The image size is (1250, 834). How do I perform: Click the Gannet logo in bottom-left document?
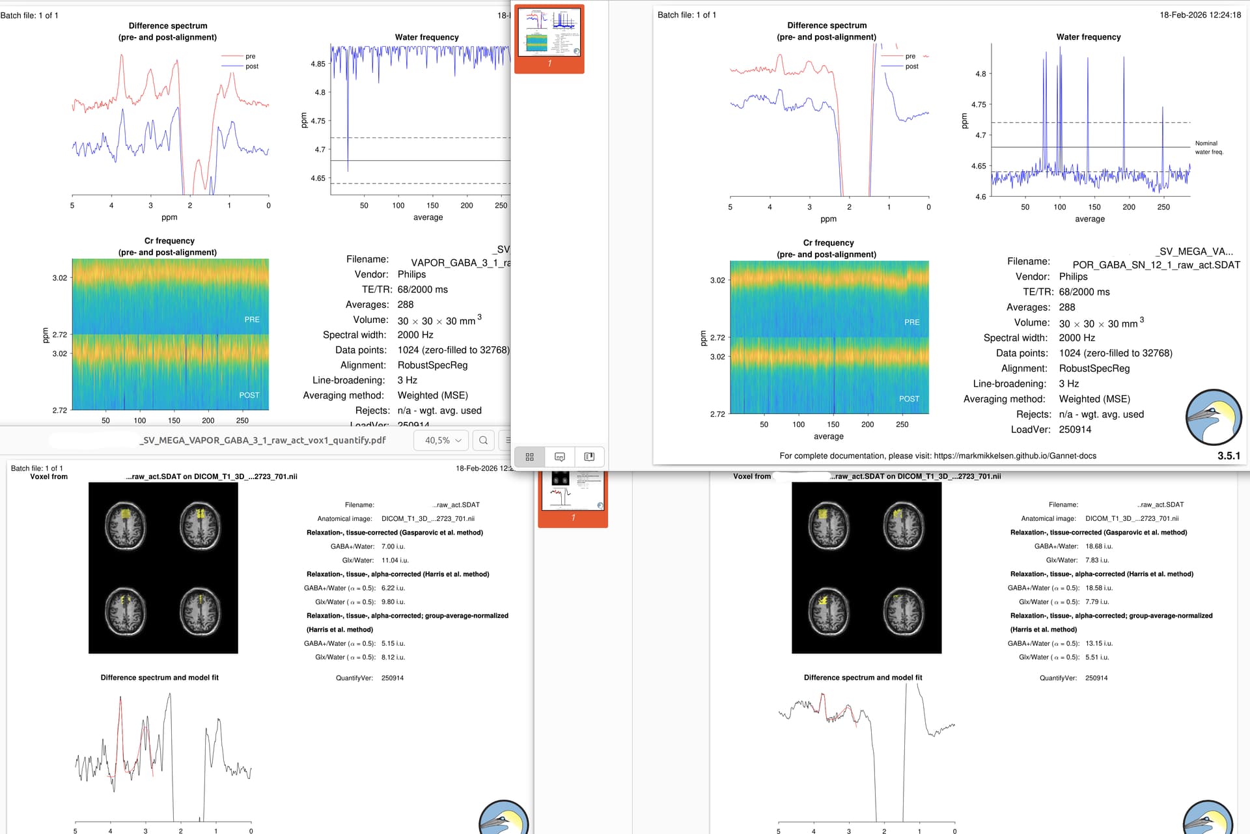pyautogui.click(x=503, y=819)
